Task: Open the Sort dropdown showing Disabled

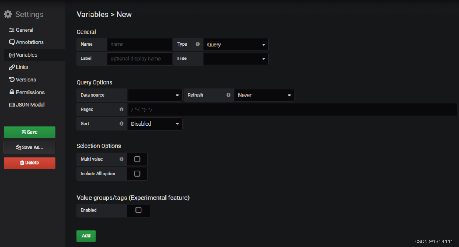Action: click(x=155, y=124)
